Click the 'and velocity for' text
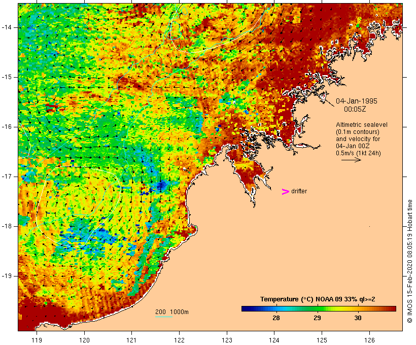This screenshot has height=345, width=416. [358, 139]
